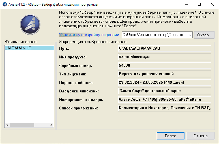This screenshot has height=144, width=219.
Task: Close the ASetup license window
Action: pyautogui.click(x=212, y=4)
